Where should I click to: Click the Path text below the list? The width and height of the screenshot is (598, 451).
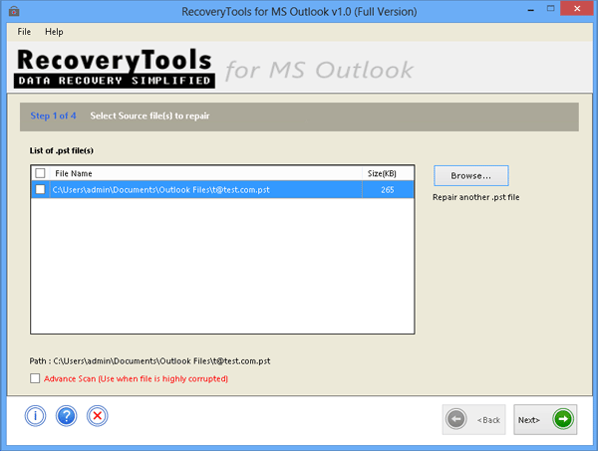[149, 361]
